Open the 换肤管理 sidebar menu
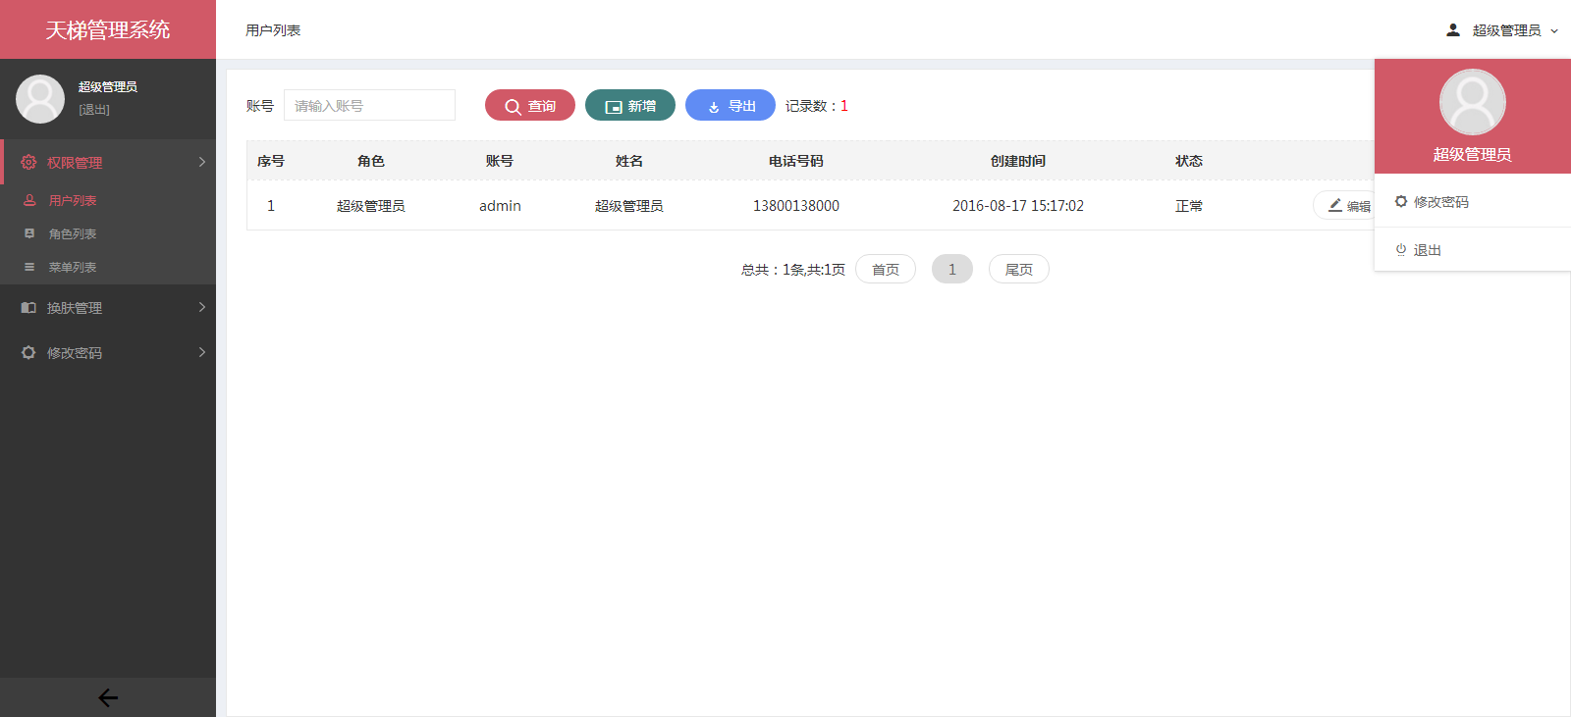1571x717 pixels. [108, 307]
